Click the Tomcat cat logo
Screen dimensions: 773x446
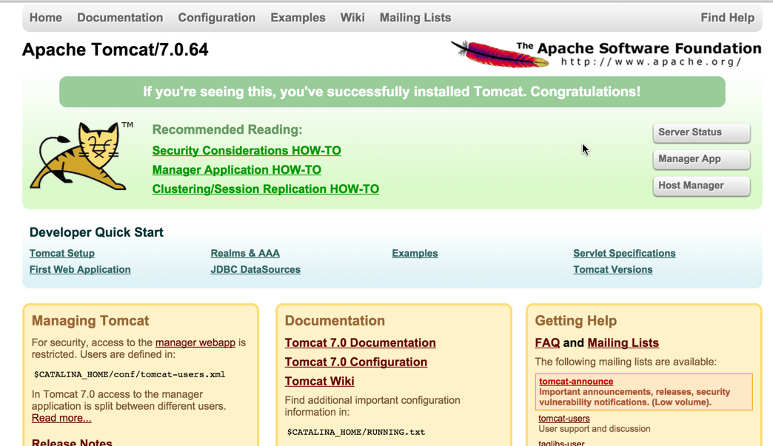81,155
